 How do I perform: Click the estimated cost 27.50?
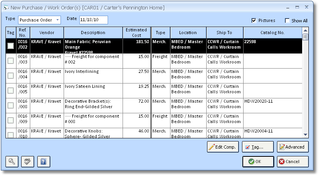coord(144,71)
